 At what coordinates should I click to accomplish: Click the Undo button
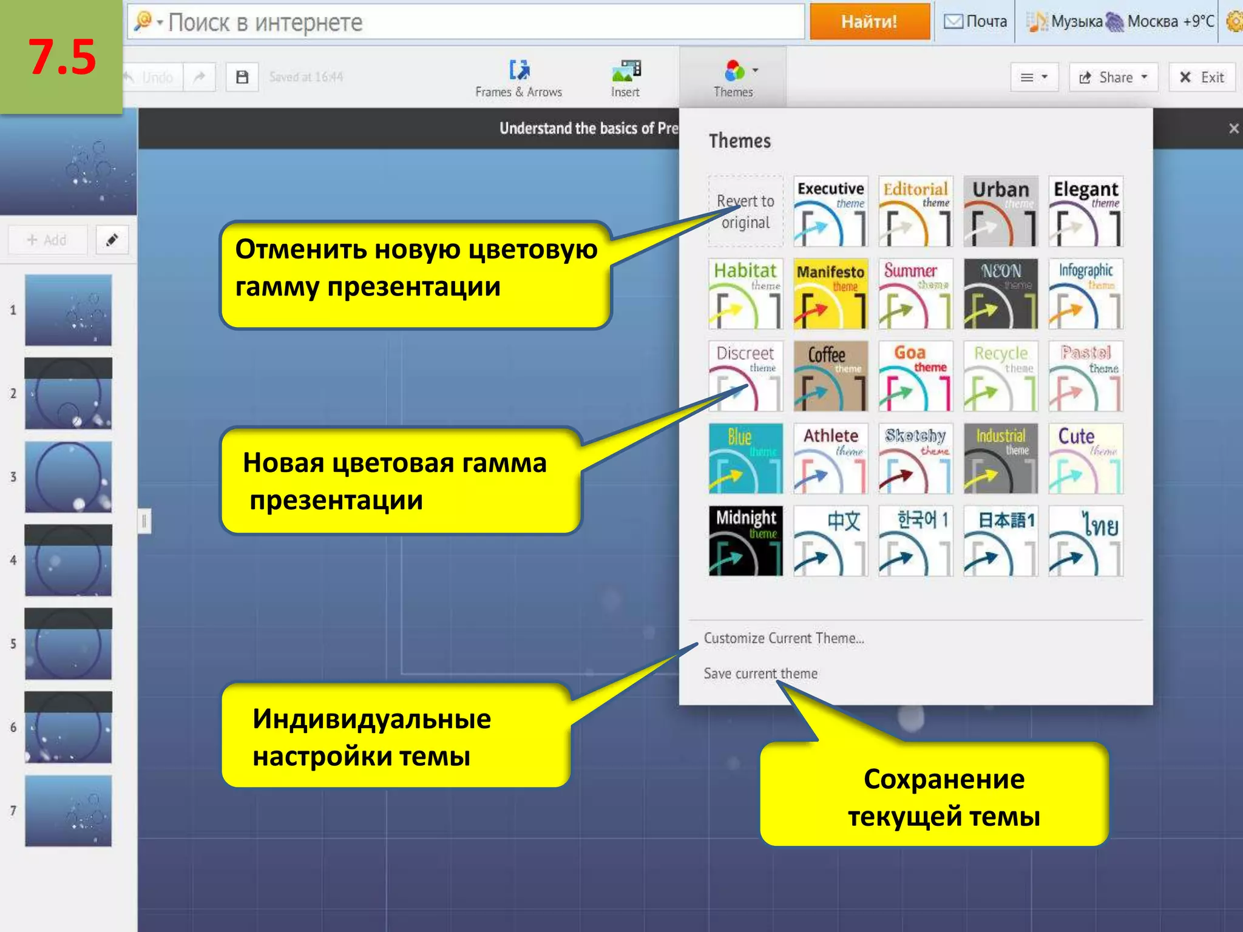pos(153,77)
